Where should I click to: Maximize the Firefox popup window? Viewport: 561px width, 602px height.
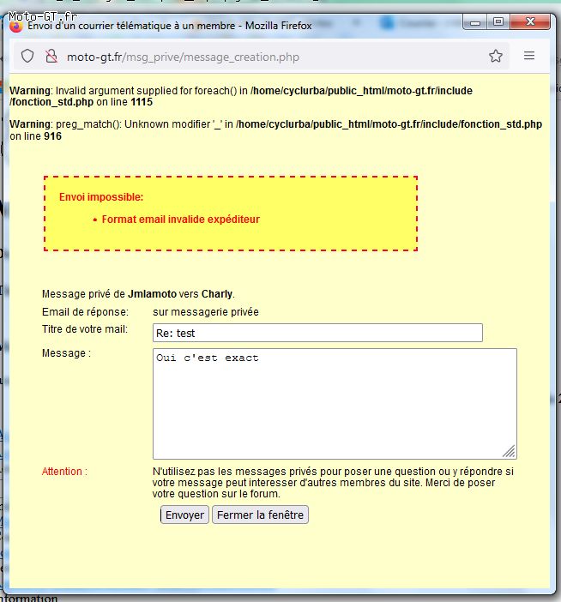coord(498,22)
